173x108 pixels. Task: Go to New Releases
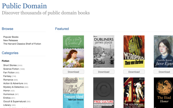click(11, 40)
